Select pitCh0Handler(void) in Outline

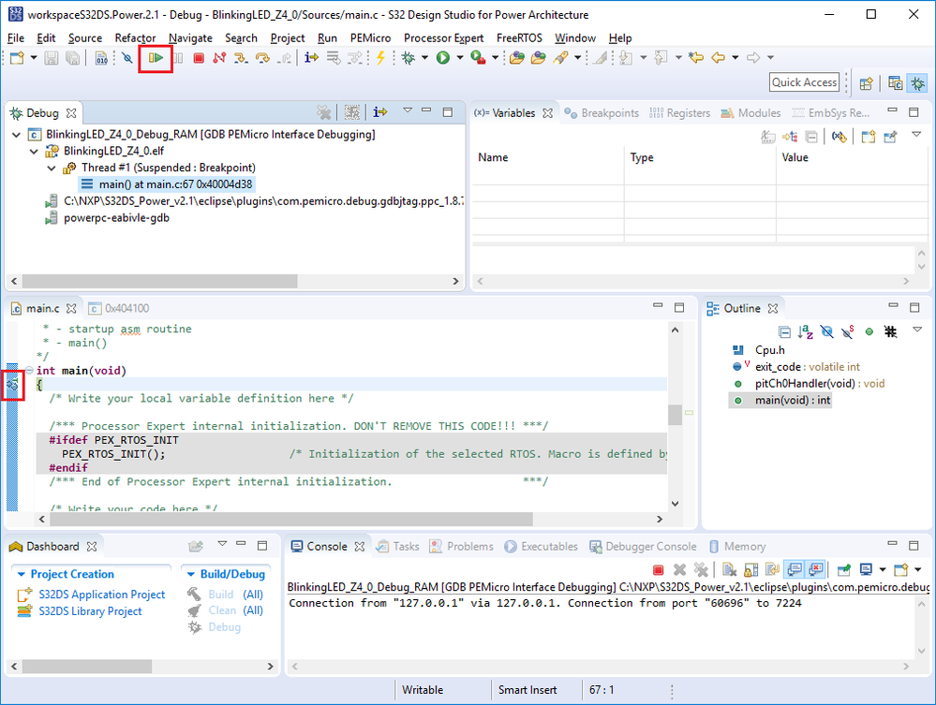808,384
